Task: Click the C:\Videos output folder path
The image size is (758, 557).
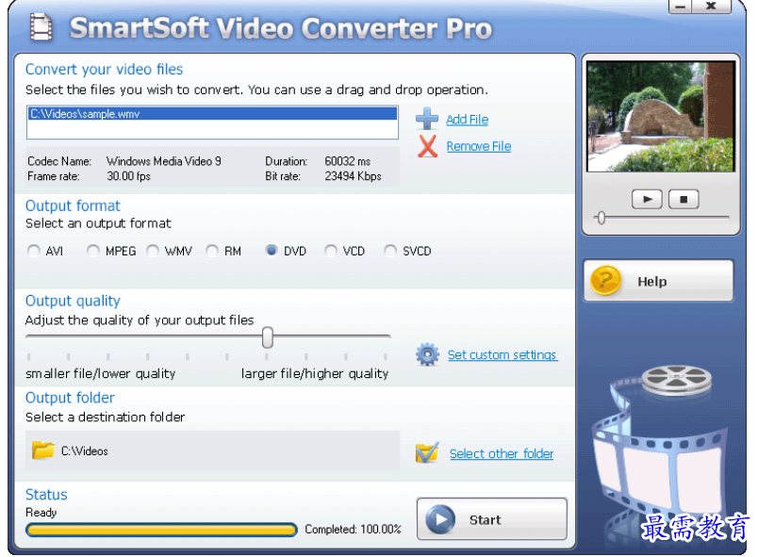Action: point(85,451)
